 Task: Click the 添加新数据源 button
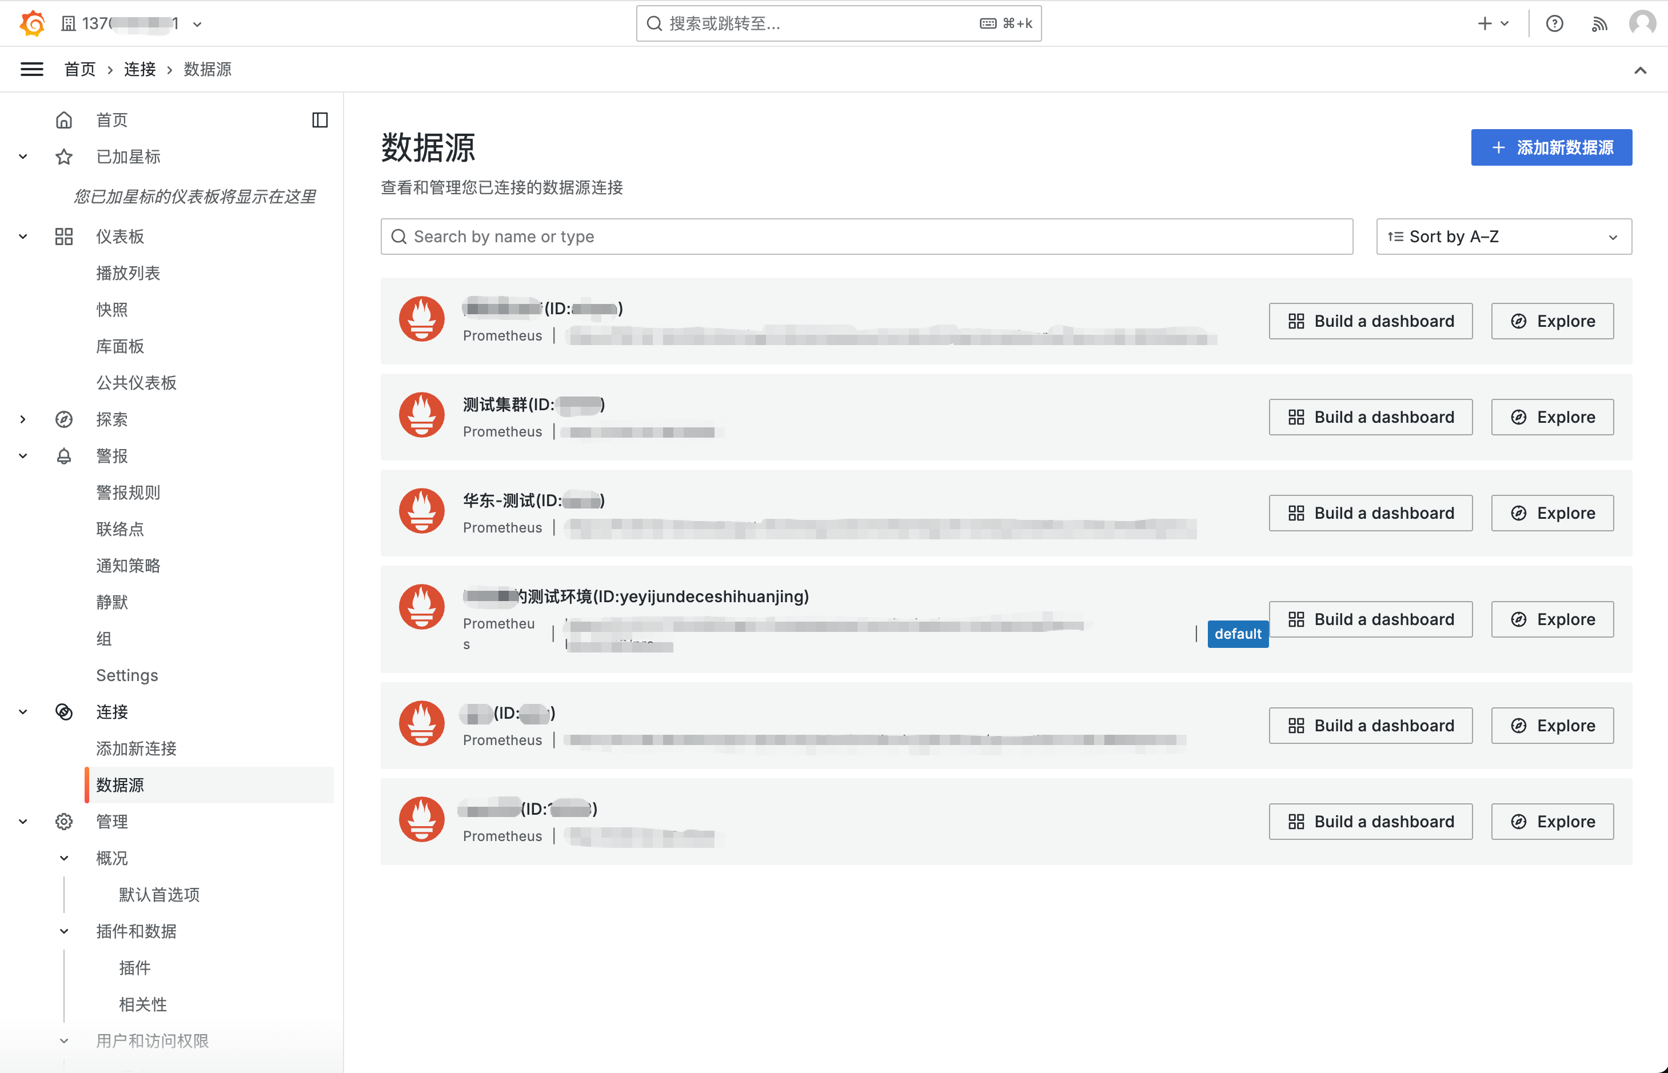point(1551,148)
